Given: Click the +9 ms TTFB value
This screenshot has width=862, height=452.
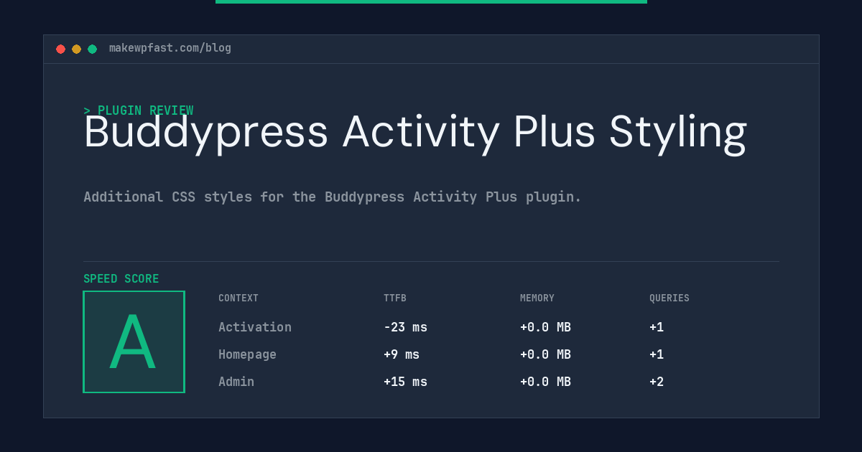Looking at the screenshot, I should click(402, 354).
